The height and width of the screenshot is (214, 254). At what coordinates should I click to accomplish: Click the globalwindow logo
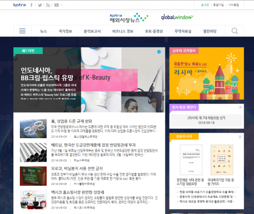click(x=177, y=17)
